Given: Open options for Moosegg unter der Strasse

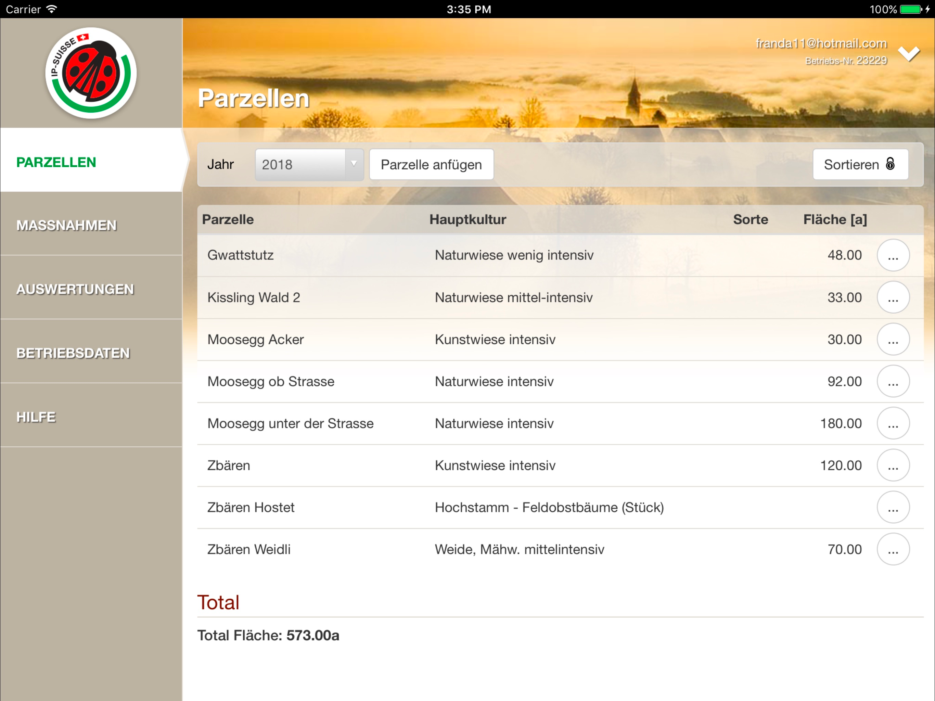Looking at the screenshot, I should [893, 423].
